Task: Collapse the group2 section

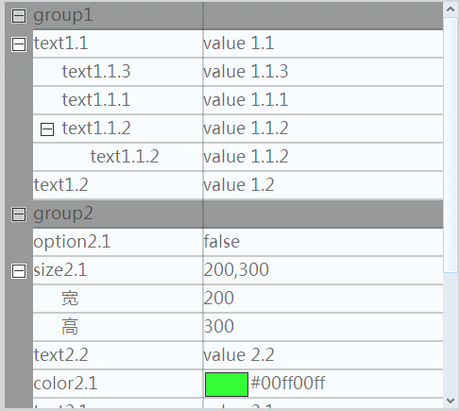Action: coord(19,214)
